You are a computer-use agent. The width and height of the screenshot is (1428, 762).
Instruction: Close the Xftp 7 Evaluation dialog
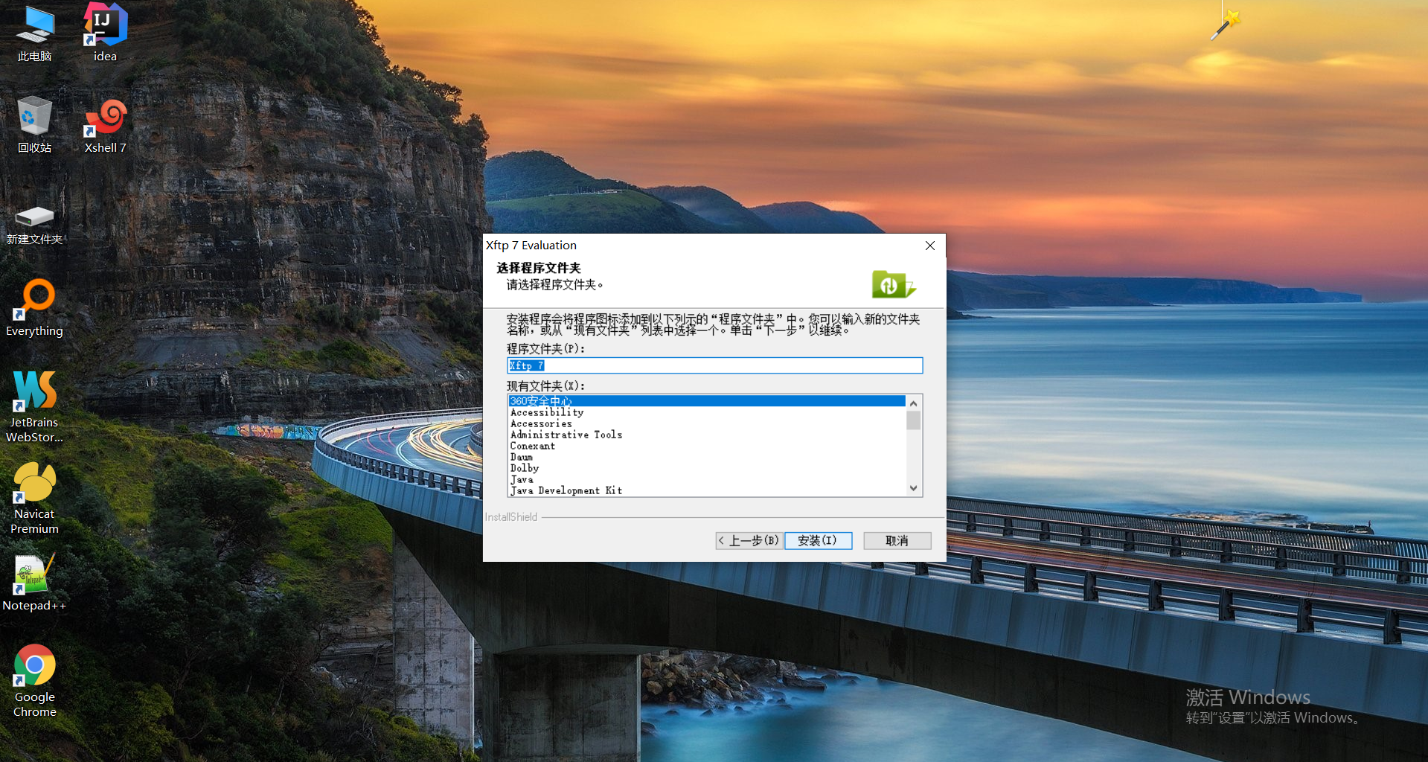[x=930, y=246]
